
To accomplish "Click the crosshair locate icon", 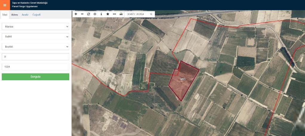I will (95, 14).
